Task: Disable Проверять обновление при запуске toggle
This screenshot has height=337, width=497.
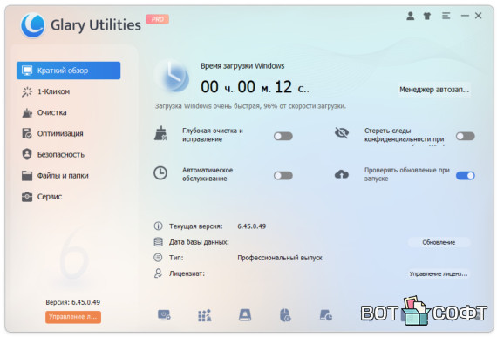Action: pyautogui.click(x=466, y=176)
